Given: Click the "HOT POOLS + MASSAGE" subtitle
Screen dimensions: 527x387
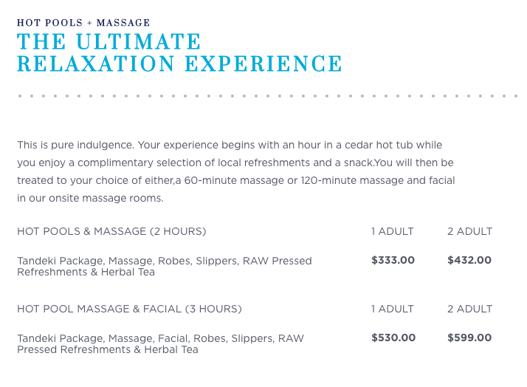Looking at the screenshot, I should click(x=83, y=23).
